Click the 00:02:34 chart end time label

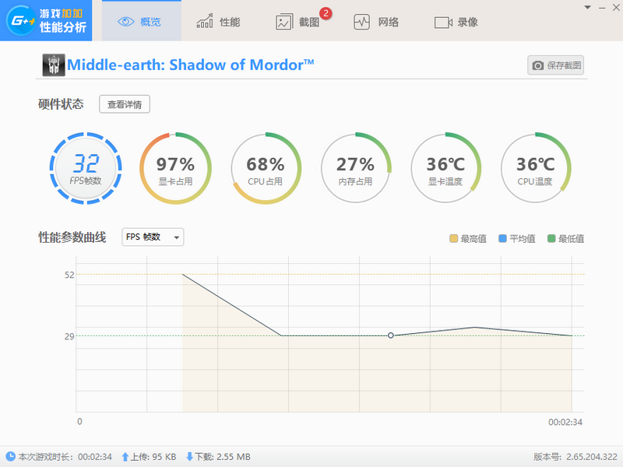pos(565,422)
